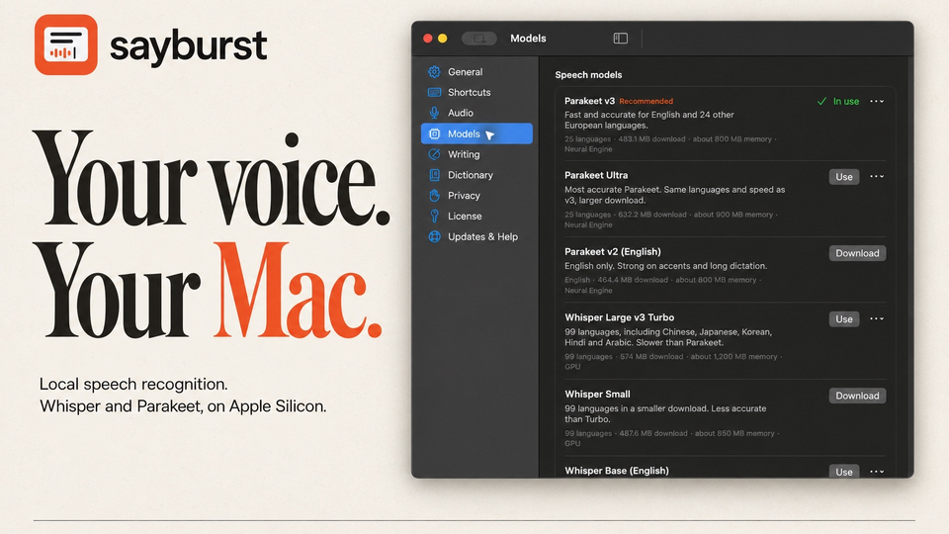Click the Parakeet Ultra model title

595,175
